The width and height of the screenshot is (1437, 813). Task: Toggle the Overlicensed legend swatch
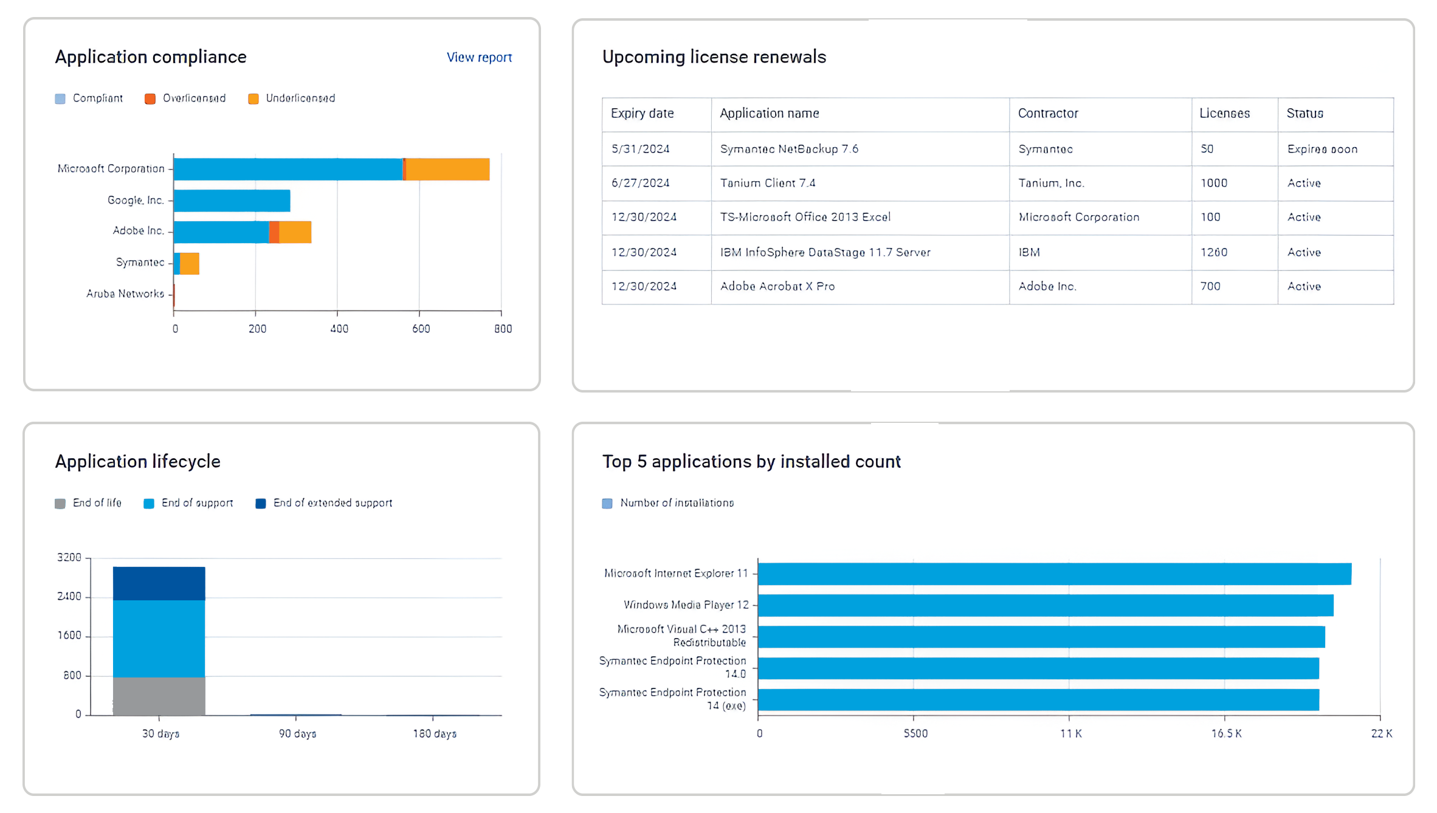point(150,99)
